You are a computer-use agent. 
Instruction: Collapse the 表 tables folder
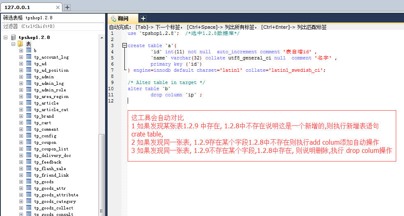(x=13, y=44)
